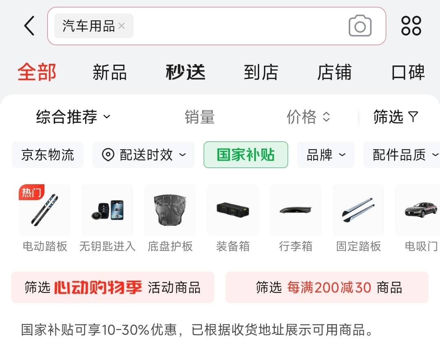440x351 pixels.
Task: Toggle the 京东物流 filter chip
Action: [x=48, y=155]
